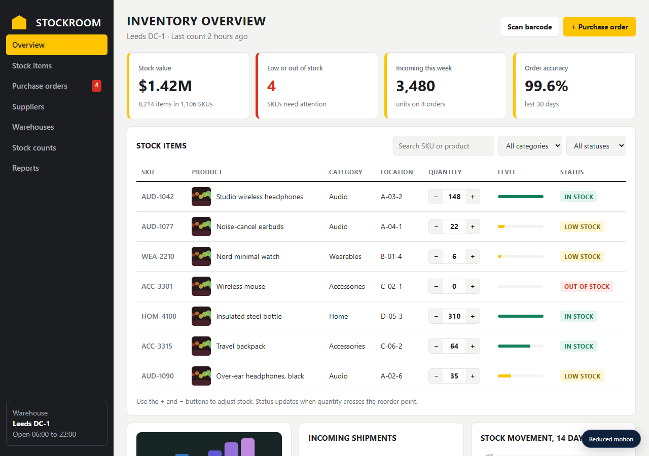Open Studio wireless headphones product thumbnail
This screenshot has height=456, width=649.
click(201, 197)
